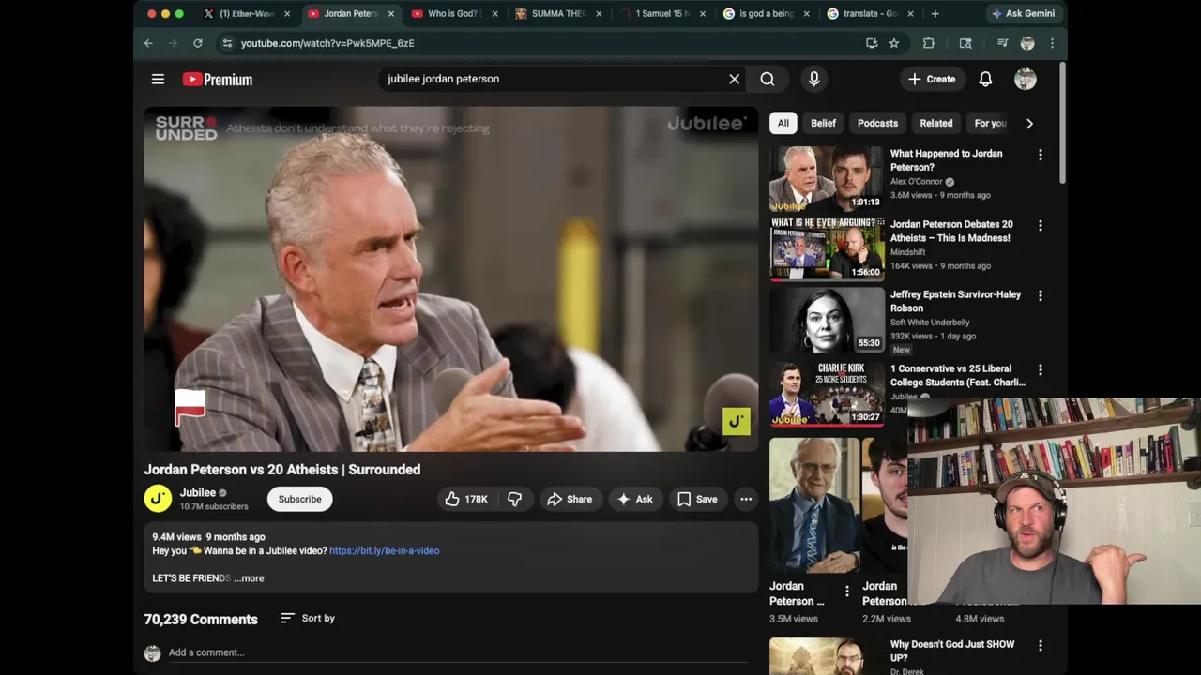Save the video to a playlist
The image size is (1201, 675).
point(697,499)
